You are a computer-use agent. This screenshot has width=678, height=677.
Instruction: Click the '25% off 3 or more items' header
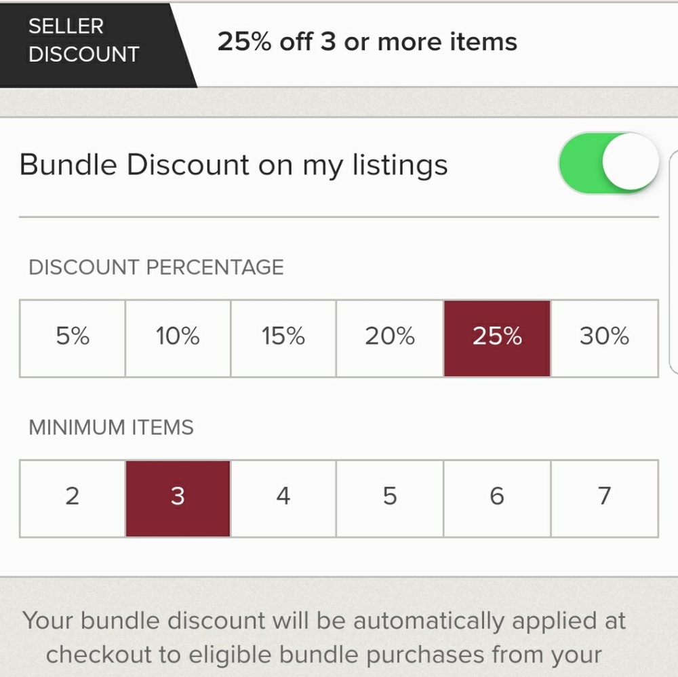tap(367, 41)
